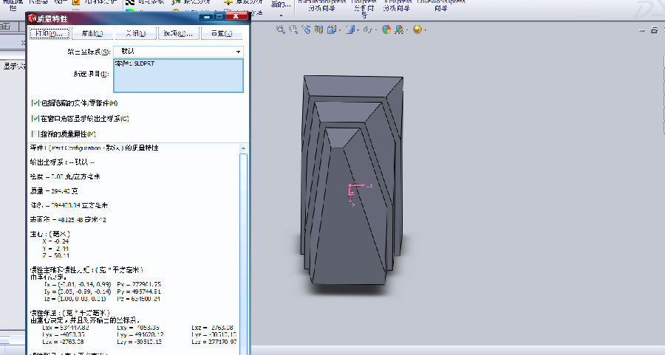This screenshot has height=355, width=665.
Task: Toggle show output coordinate system checkbox
Action: [35, 118]
